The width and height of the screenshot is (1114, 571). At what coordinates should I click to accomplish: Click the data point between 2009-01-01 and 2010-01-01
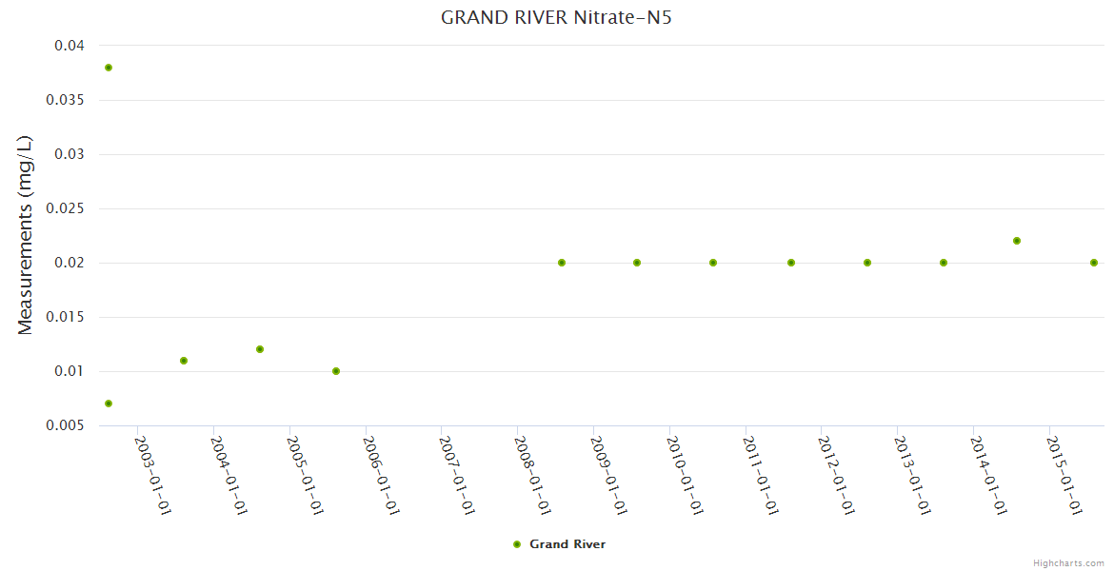point(637,263)
